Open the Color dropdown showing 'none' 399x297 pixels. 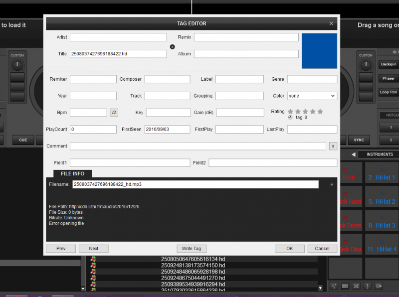coord(312,96)
